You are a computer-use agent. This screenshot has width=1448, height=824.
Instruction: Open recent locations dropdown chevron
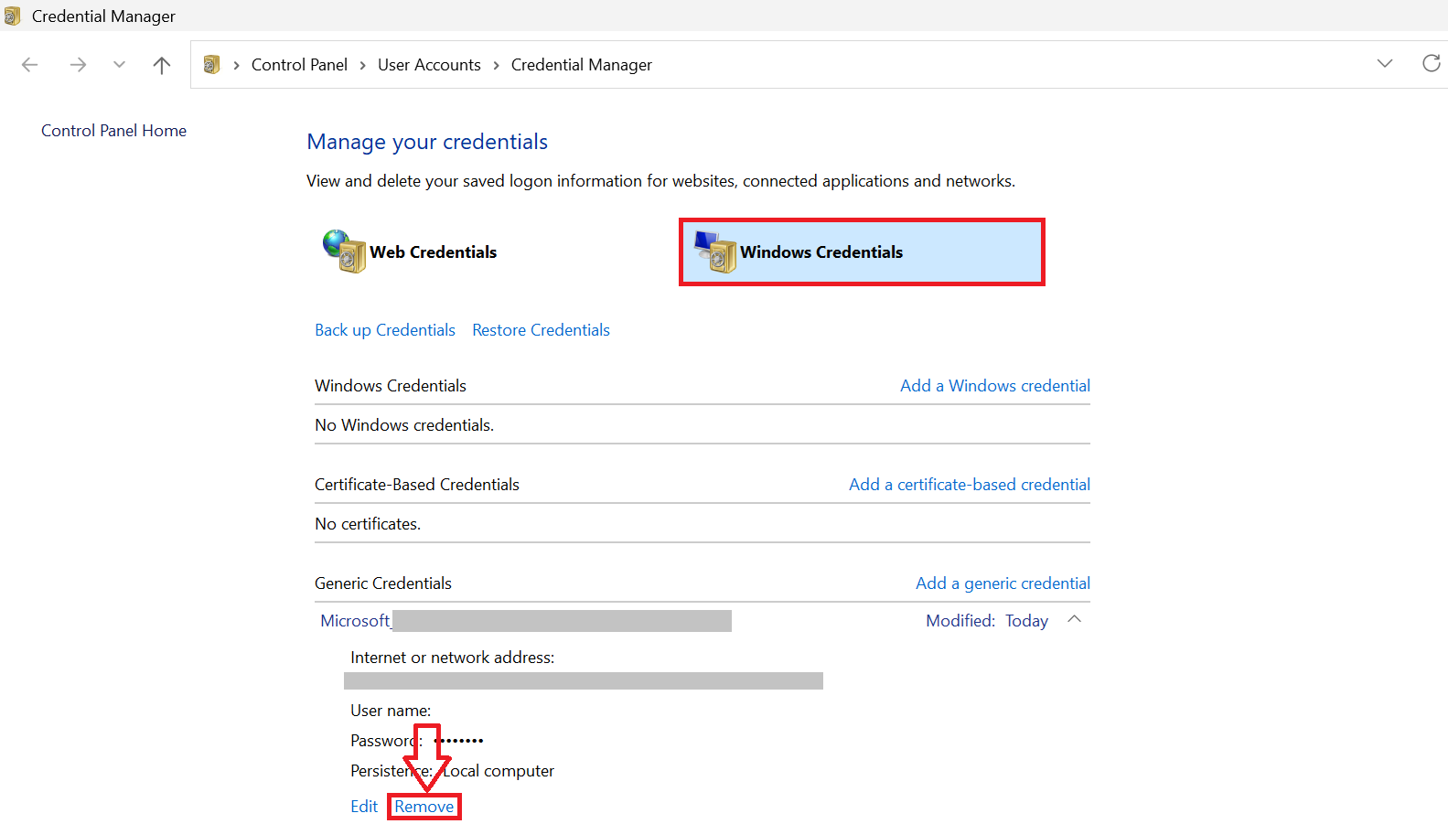[119, 64]
